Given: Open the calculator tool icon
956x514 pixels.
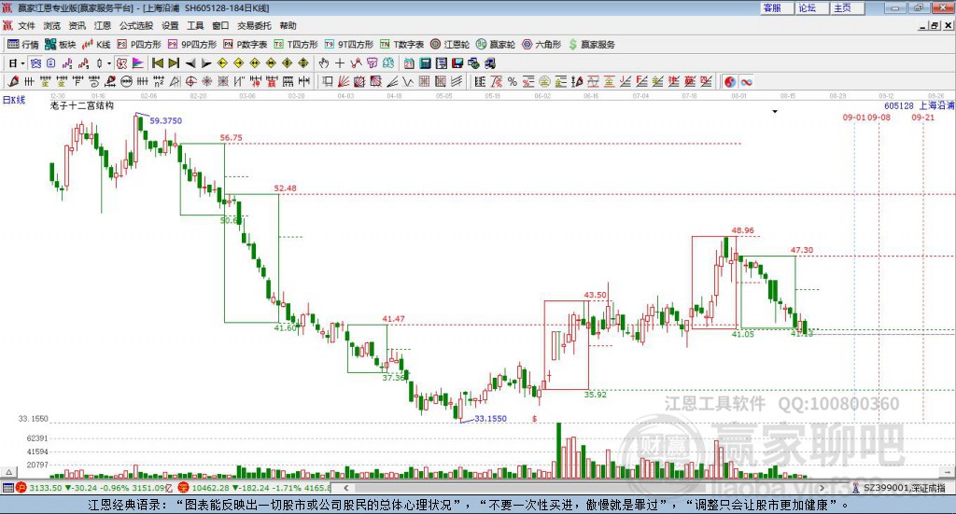Looking at the screenshot, I should [x=425, y=63].
